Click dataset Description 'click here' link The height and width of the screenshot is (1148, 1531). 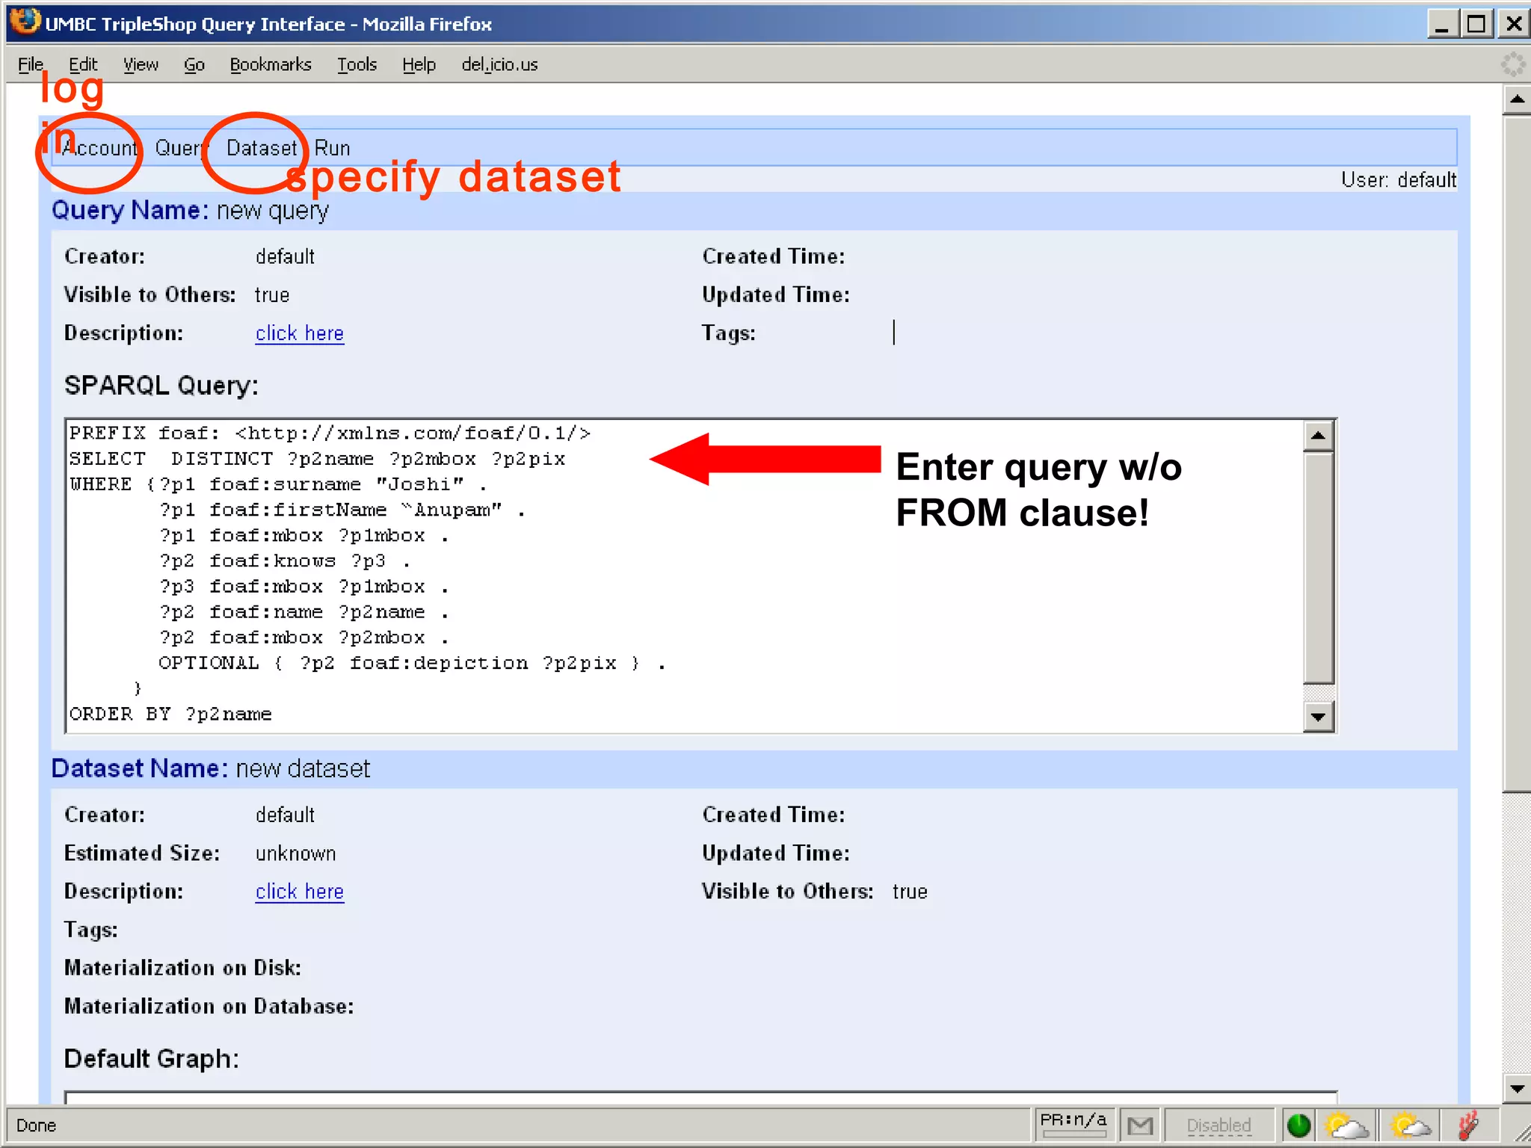[299, 892]
